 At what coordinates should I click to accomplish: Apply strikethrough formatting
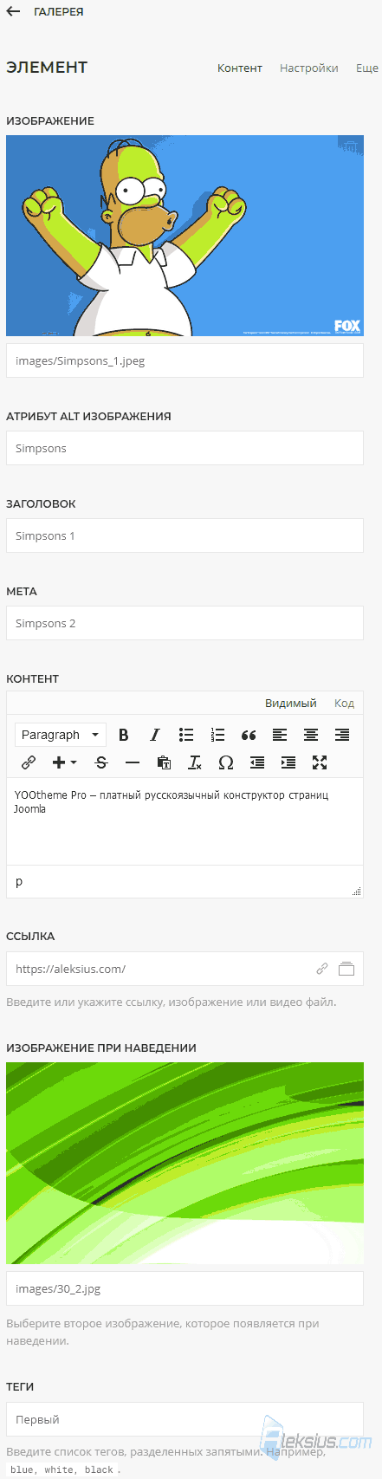(101, 762)
